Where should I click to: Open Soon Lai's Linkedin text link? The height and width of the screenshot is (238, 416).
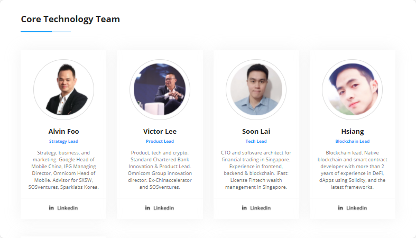(260, 208)
